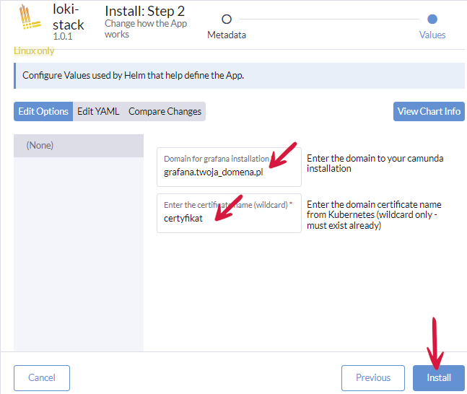Click the Linux only label
This screenshot has height=394, width=467.
click(34, 51)
